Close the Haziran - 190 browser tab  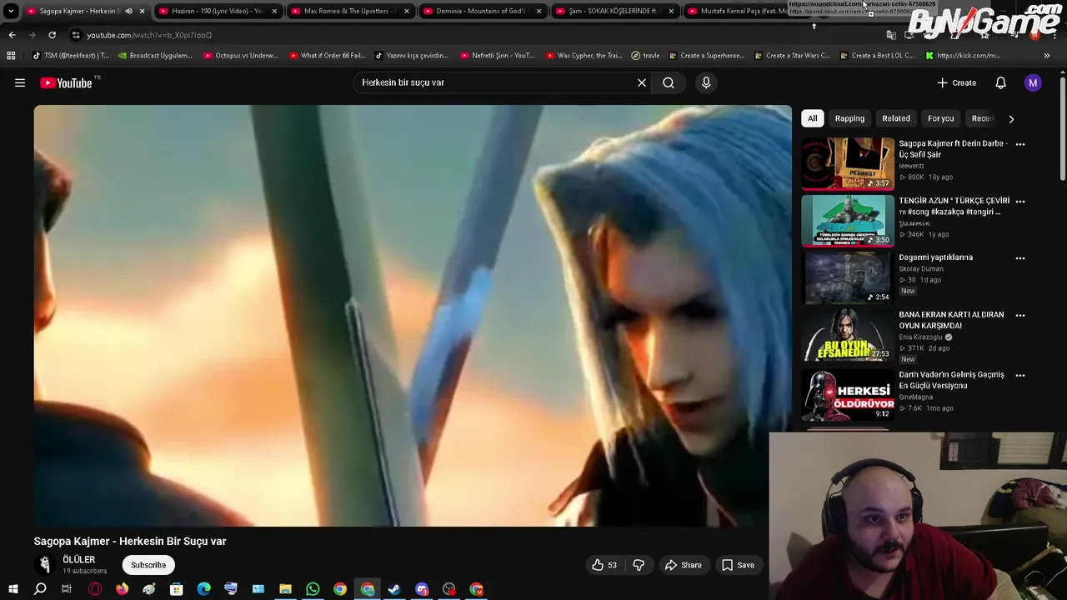pyautogui.click(x=273, y=11)
